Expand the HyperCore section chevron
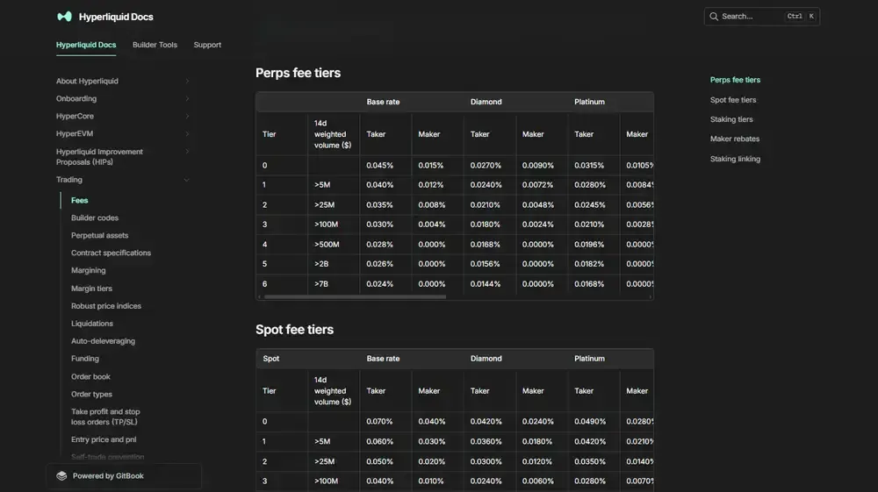The image size is (878, 492). pyautogui.click(x=187, y=117)
